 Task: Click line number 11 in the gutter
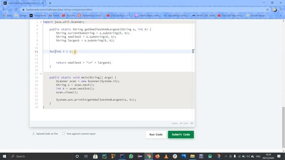[37, 52]
